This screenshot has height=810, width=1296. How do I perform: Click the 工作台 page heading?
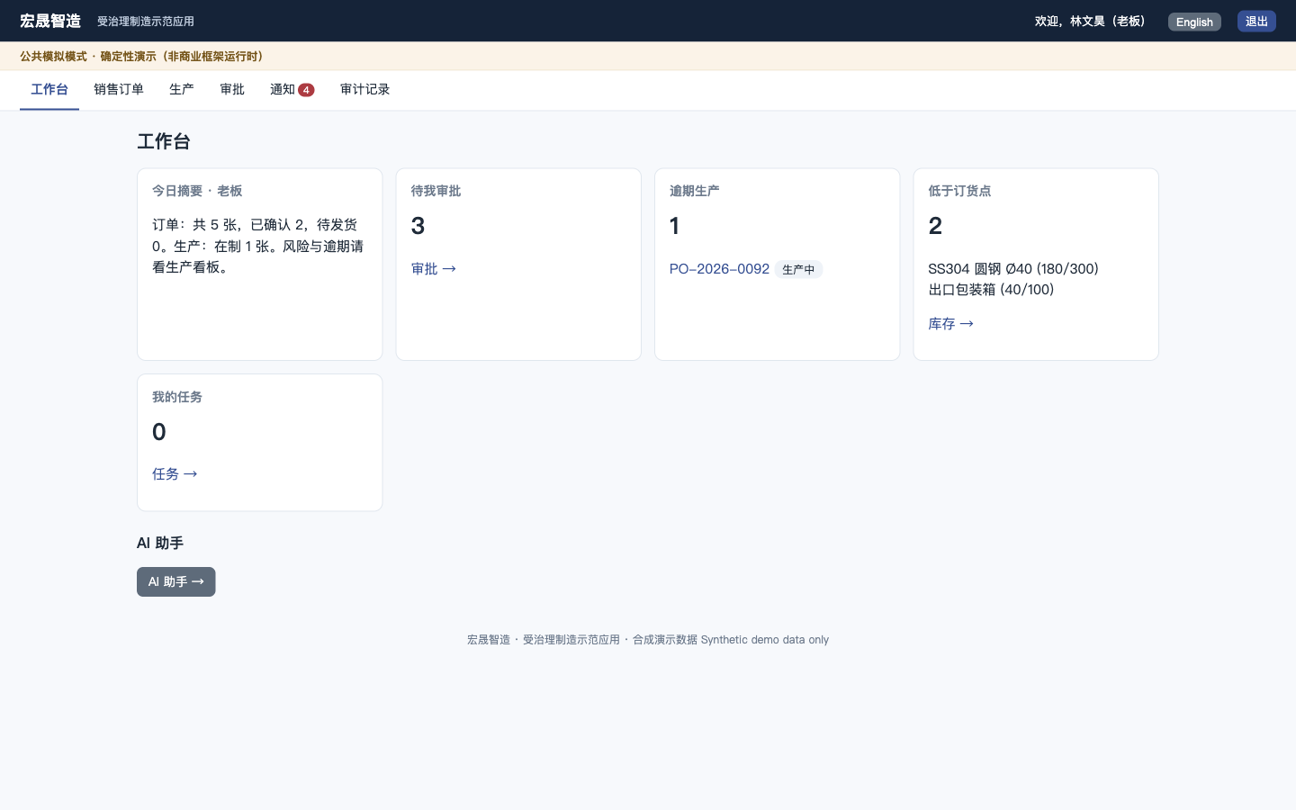(x=164, y=141)
